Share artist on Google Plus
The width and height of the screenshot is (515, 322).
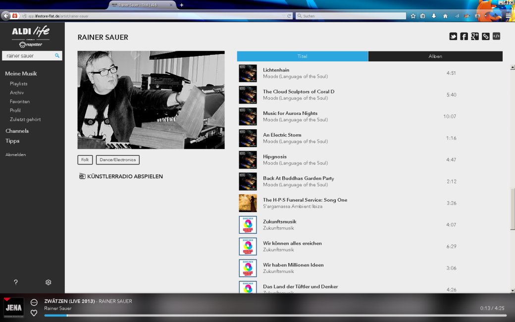point(474,37)
